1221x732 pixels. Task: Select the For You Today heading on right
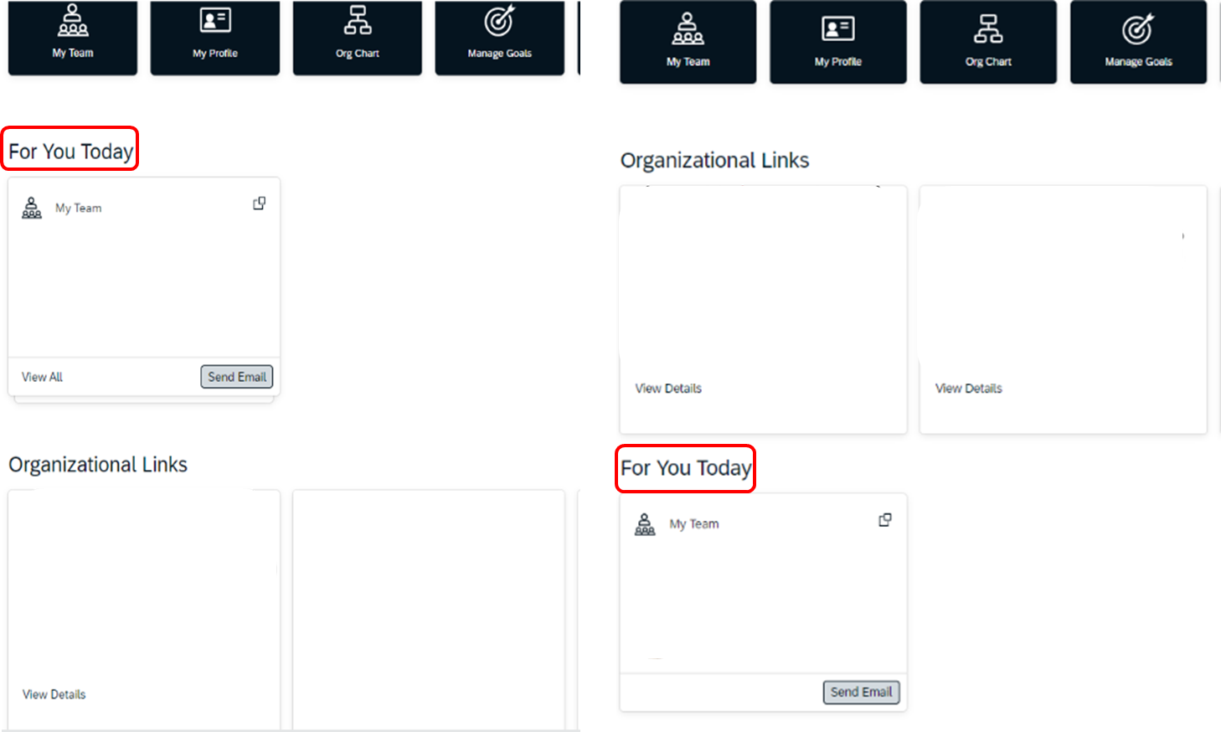click(686, 468)
